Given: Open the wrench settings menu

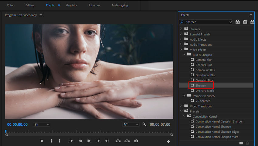Looking at the screenshot, I should 144,124.
